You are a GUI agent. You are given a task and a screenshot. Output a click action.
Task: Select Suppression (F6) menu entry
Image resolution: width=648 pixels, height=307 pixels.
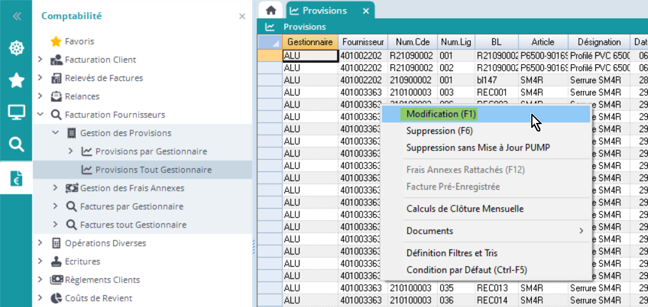click(x=440, y=131)
